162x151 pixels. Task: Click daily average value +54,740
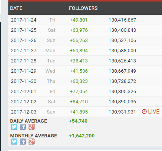click(x=78, y=121)
